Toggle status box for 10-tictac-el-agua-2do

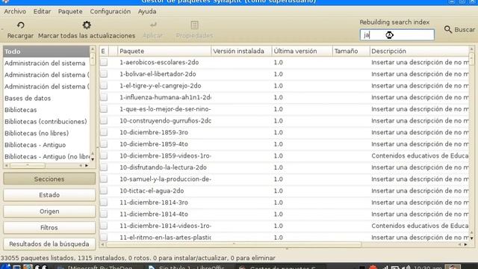click(x=104, y=191)
